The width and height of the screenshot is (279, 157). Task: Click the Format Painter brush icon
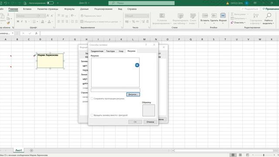tap(8, 23)
